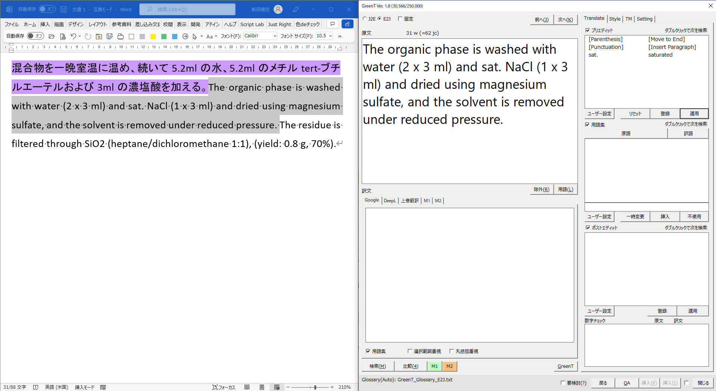
Task: Enable the 固定 checkbox
Action: [400, 19]
